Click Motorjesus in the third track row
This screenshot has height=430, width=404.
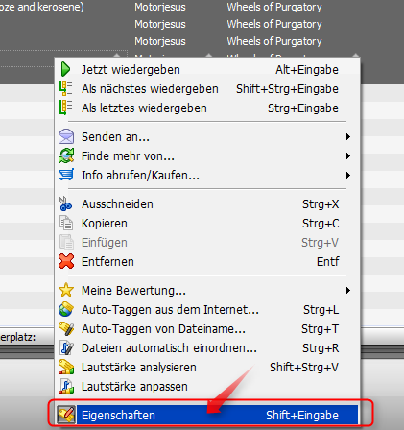(160, 41)
